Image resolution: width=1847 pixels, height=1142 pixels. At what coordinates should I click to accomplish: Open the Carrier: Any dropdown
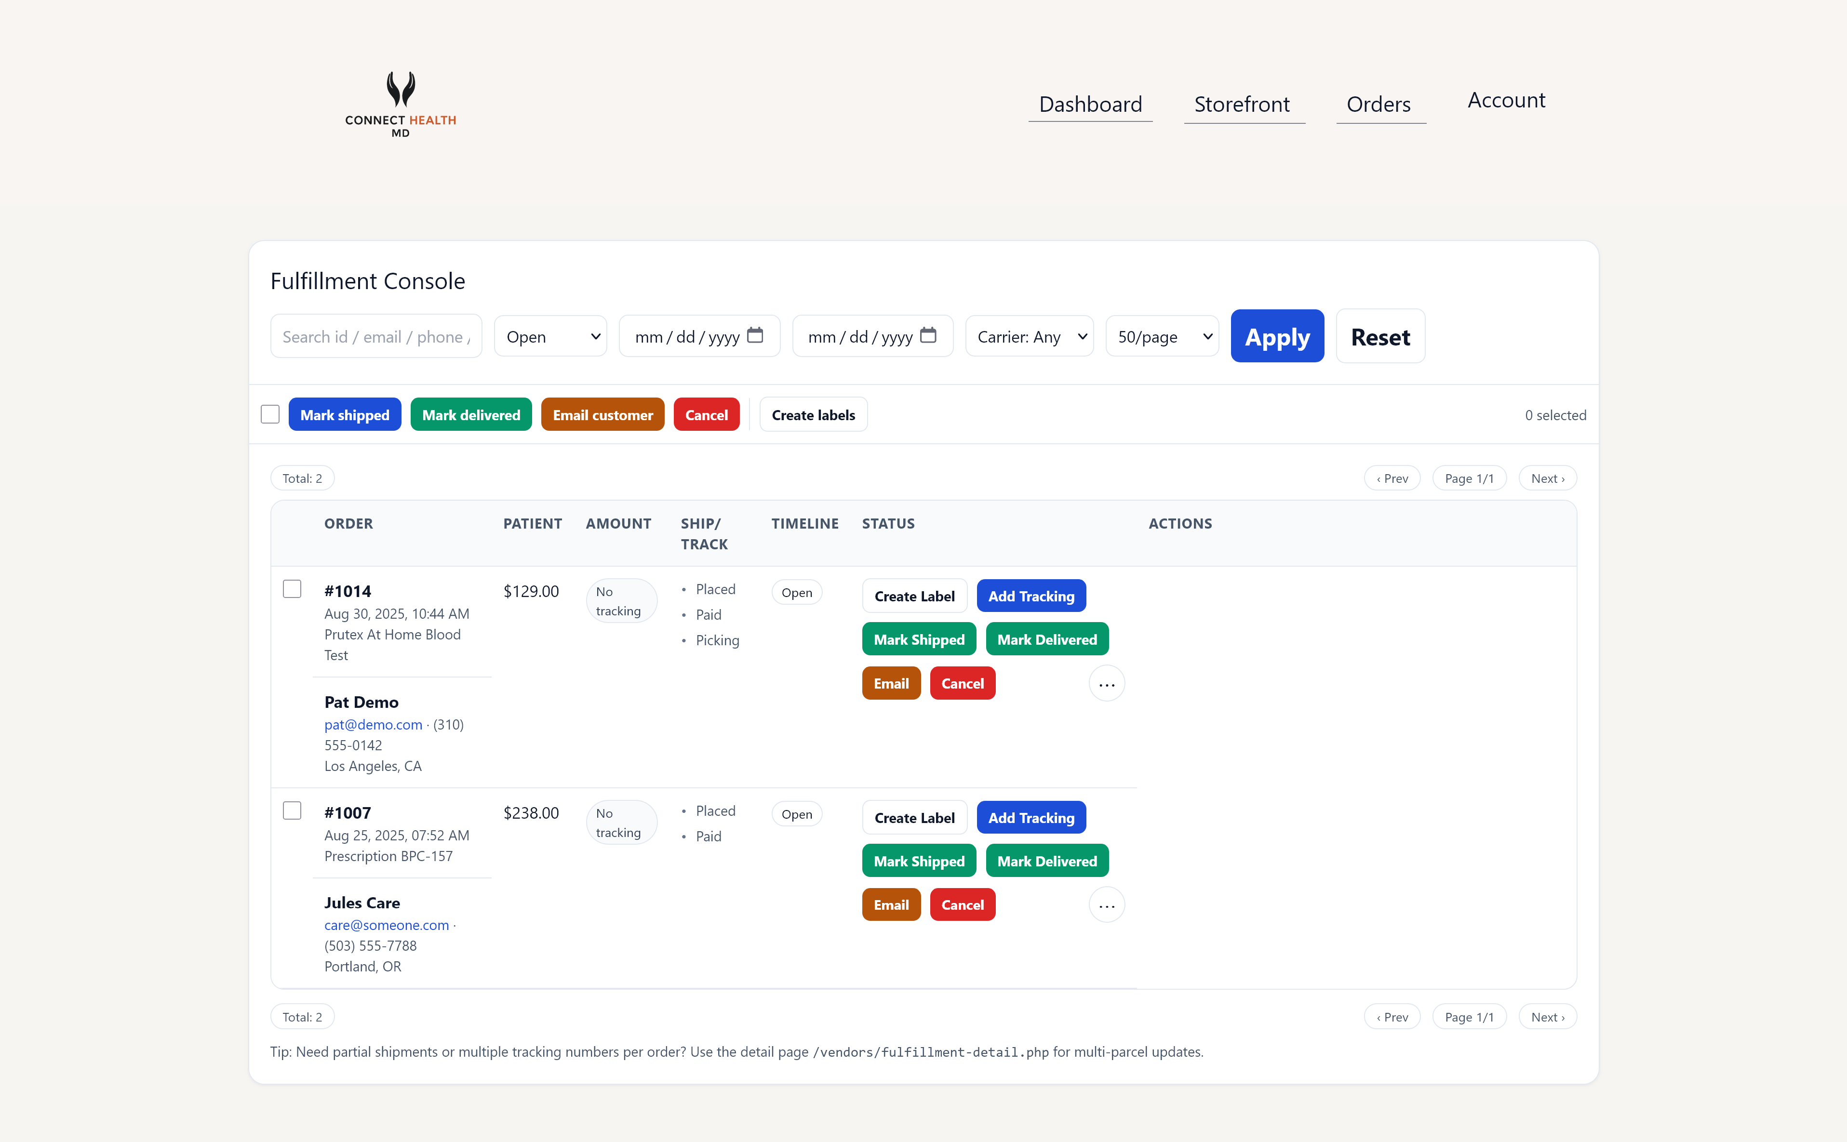[x=1029, y=336]
